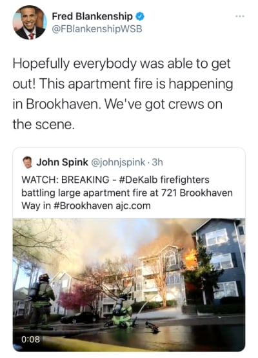Click the 0:08 video duration badge
The image size is (258, 358).
point(30,339)
